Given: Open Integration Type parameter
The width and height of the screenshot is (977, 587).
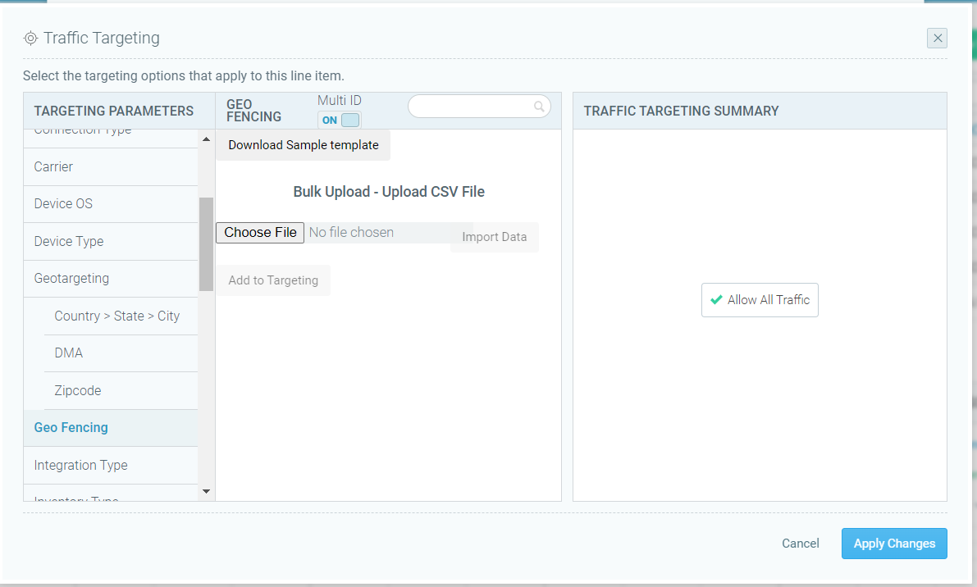Looking at the screenshot, I should point(111,466).
